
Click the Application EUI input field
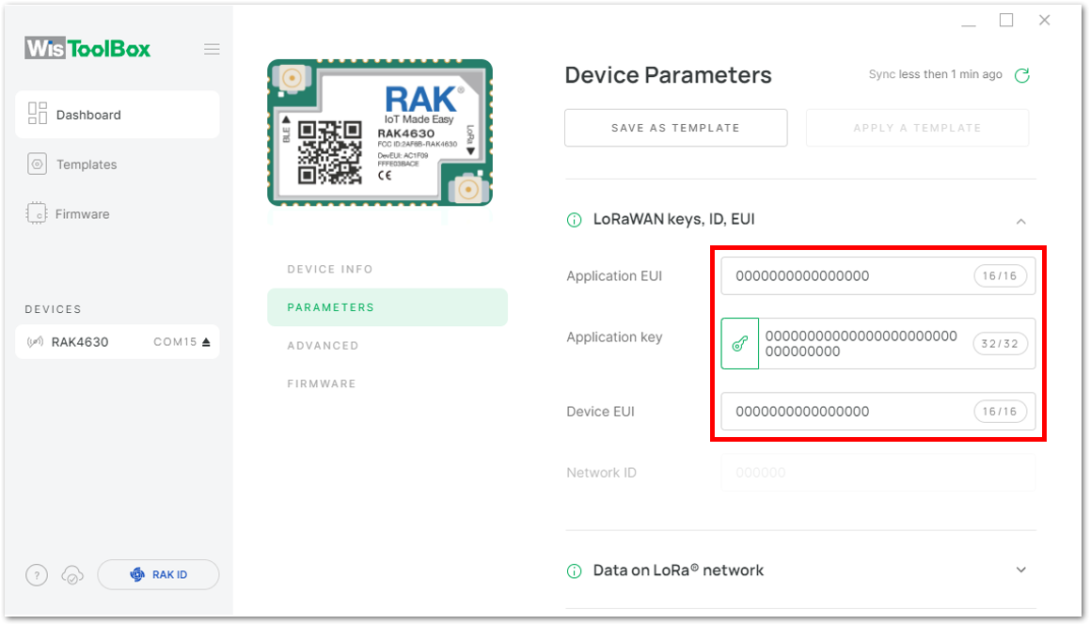click(x=878, y=275)
